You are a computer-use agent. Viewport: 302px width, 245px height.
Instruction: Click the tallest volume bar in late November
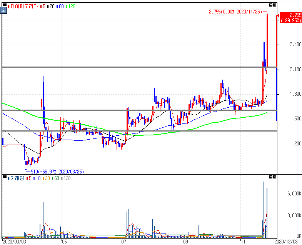(264, 210)
